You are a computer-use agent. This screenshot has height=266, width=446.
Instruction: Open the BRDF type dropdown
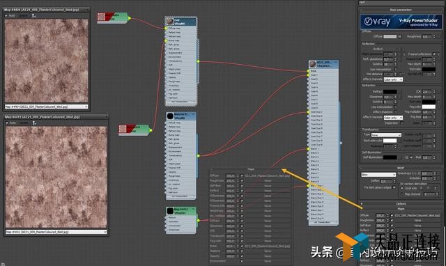click(378, 175)
